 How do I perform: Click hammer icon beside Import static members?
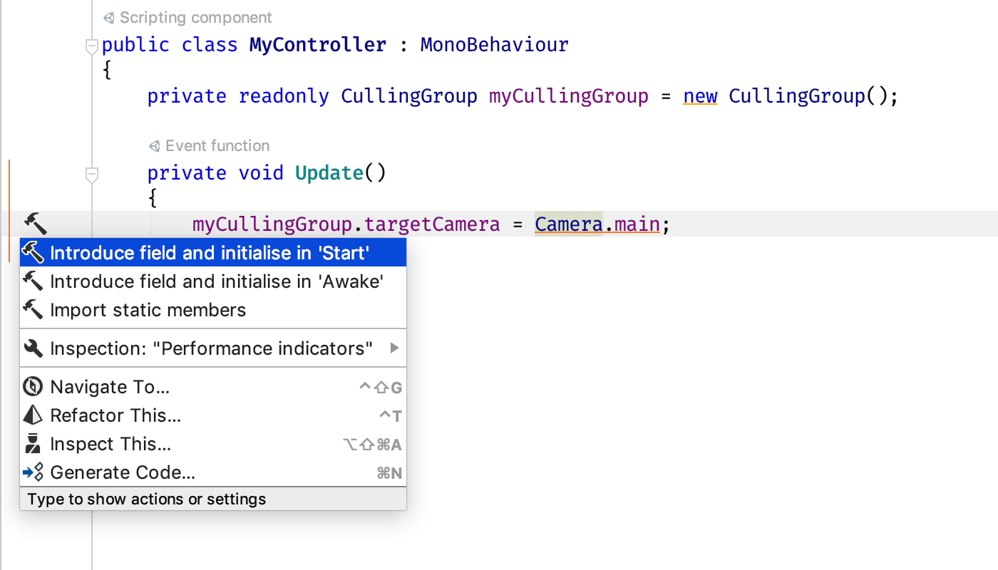pos(33,309)
